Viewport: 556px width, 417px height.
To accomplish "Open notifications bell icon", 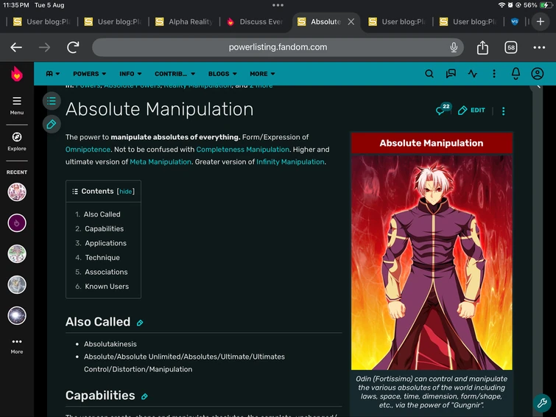I will [515, 74].
